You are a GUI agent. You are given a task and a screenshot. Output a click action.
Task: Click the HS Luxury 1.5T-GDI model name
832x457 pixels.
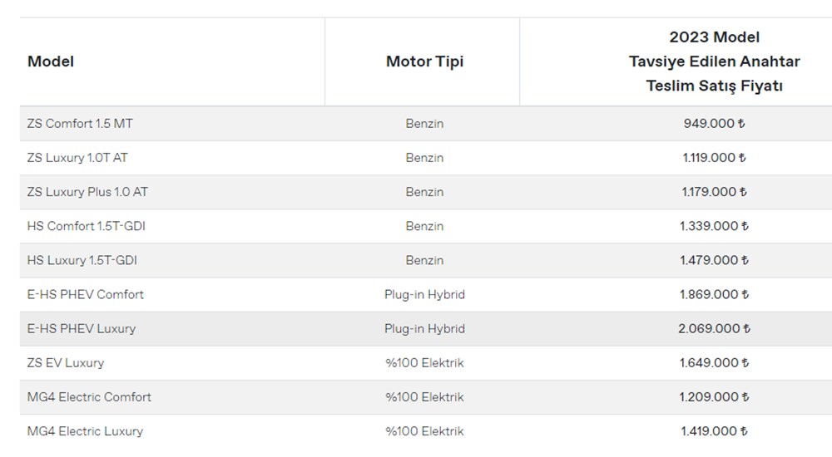(82, 260)
